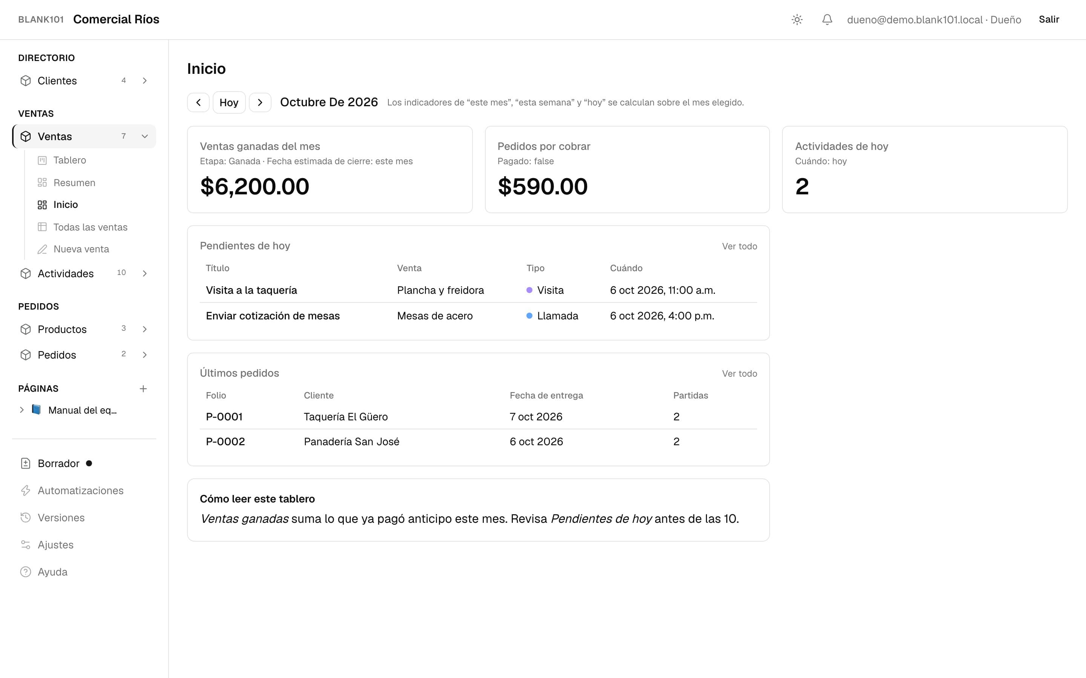Open the Pedidos por cobrar card
Screen dimensions: 1086x678
(x=627, y=169)
